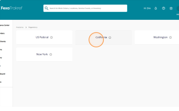
Task: Open the California regulatory card
Action: coord(104,37)
